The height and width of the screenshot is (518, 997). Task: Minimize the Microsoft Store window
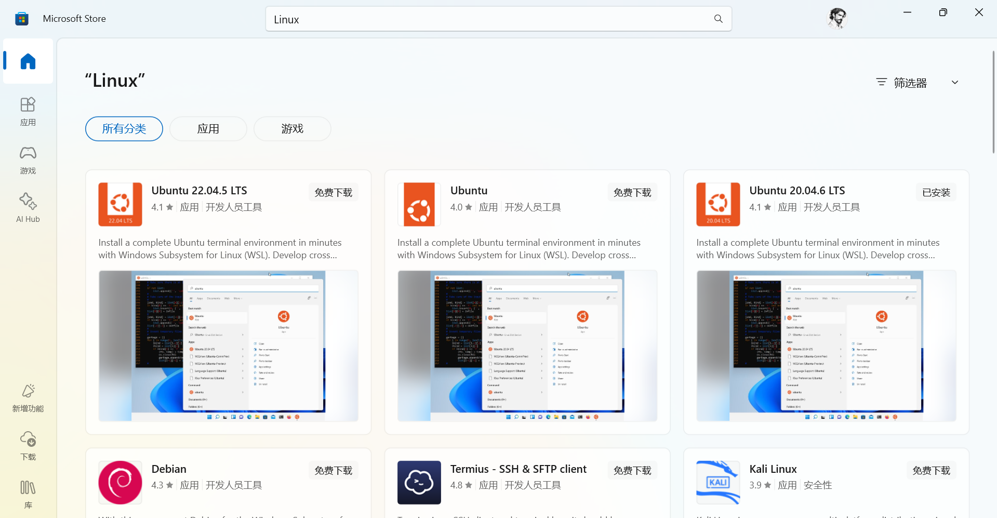click(x=907, y=12)
